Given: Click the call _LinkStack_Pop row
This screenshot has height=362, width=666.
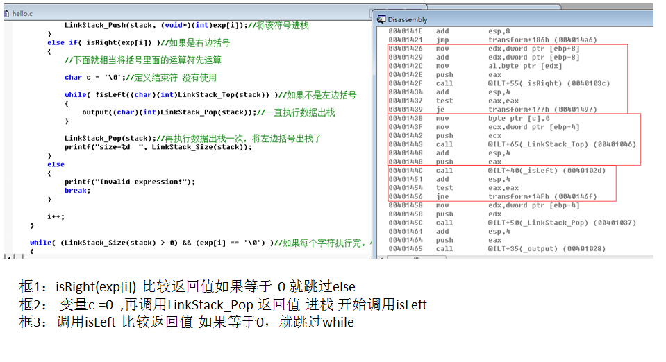Looking at the screenshot, I should [x=513, y=223].
